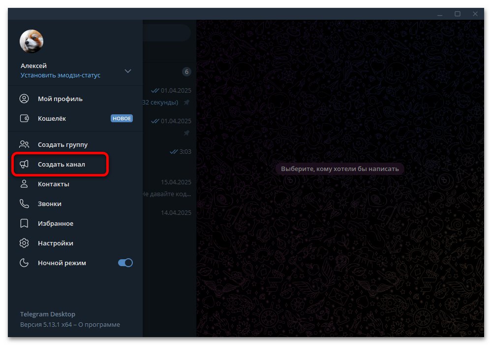Close the Telegram window
Viewport: 492px width, 345px height.
coord(475,14)
